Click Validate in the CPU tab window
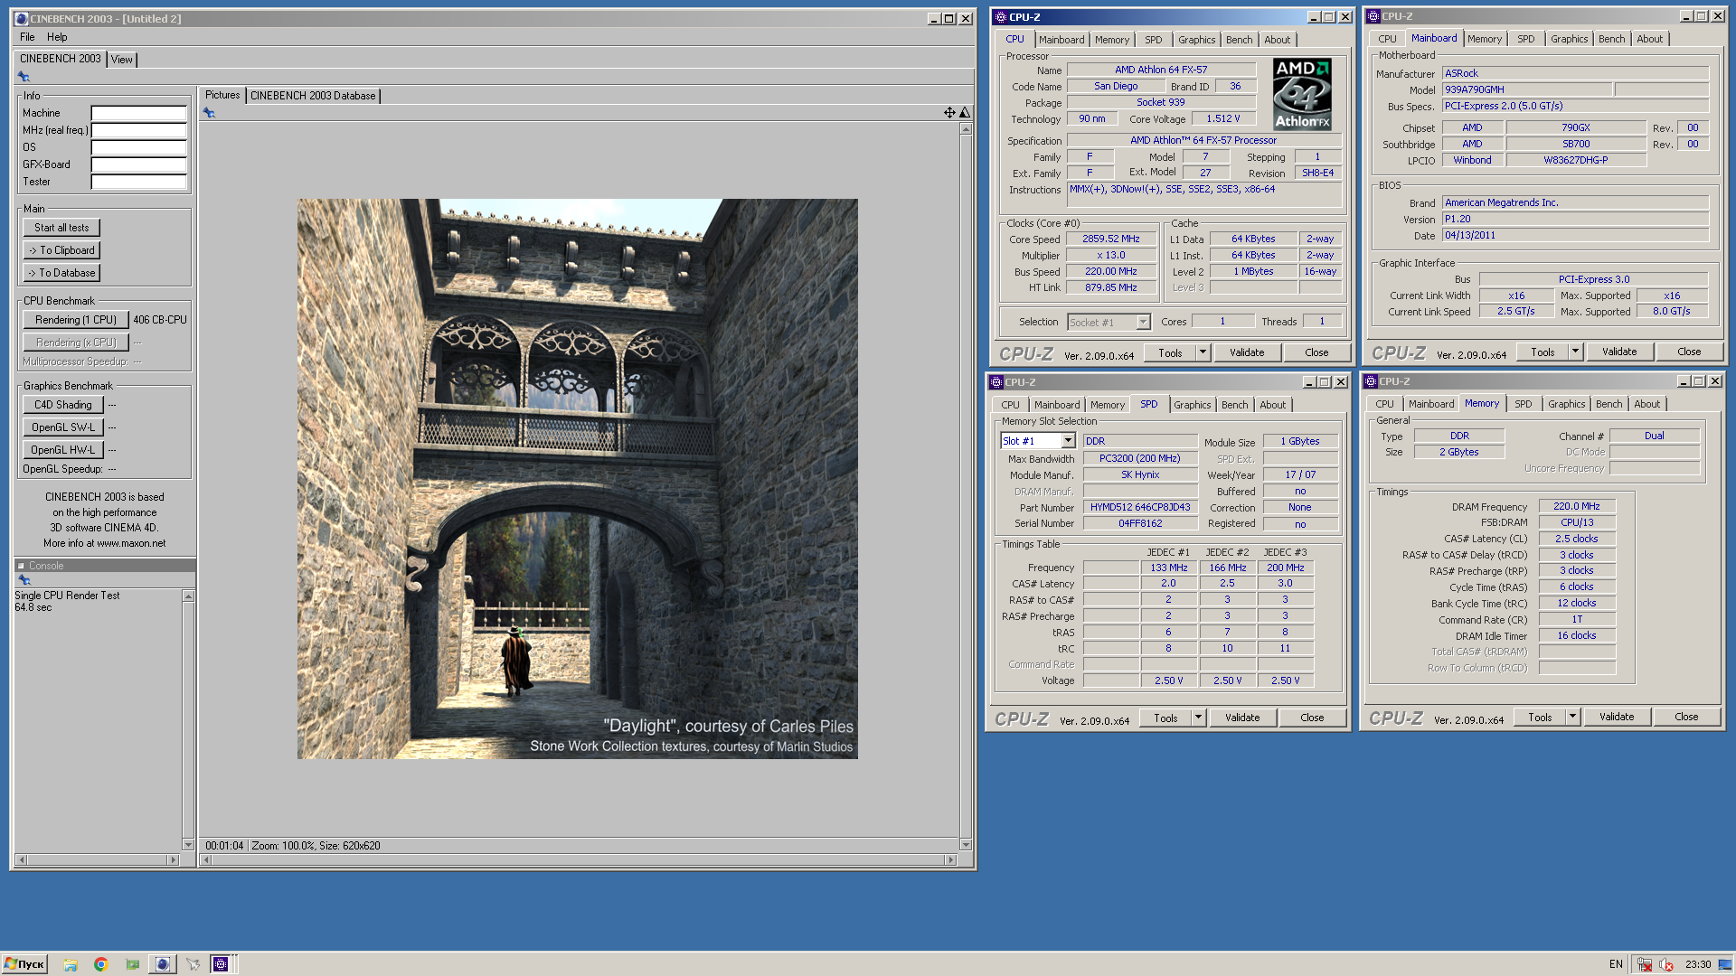This screenshot has height=976, width=1736. click(x=1247, y=352)
